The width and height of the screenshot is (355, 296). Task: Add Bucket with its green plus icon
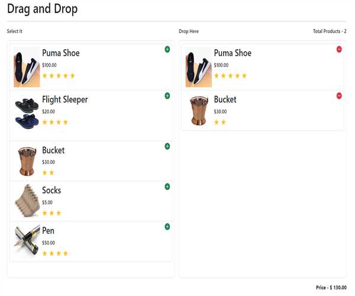pos(167,146)
